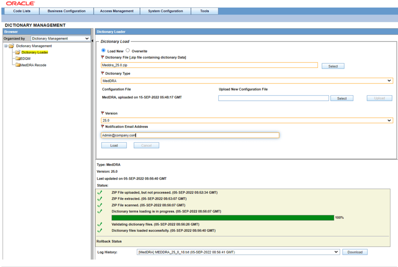The image size is (398, 267).
Task: Click the DICTIONARY MANAGEMENT page title
Action: click(35, 25)
